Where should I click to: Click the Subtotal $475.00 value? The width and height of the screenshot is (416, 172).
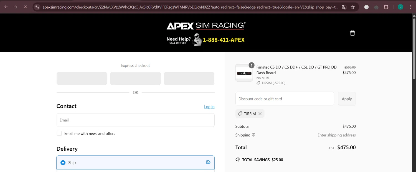click(x=349, y=126)
